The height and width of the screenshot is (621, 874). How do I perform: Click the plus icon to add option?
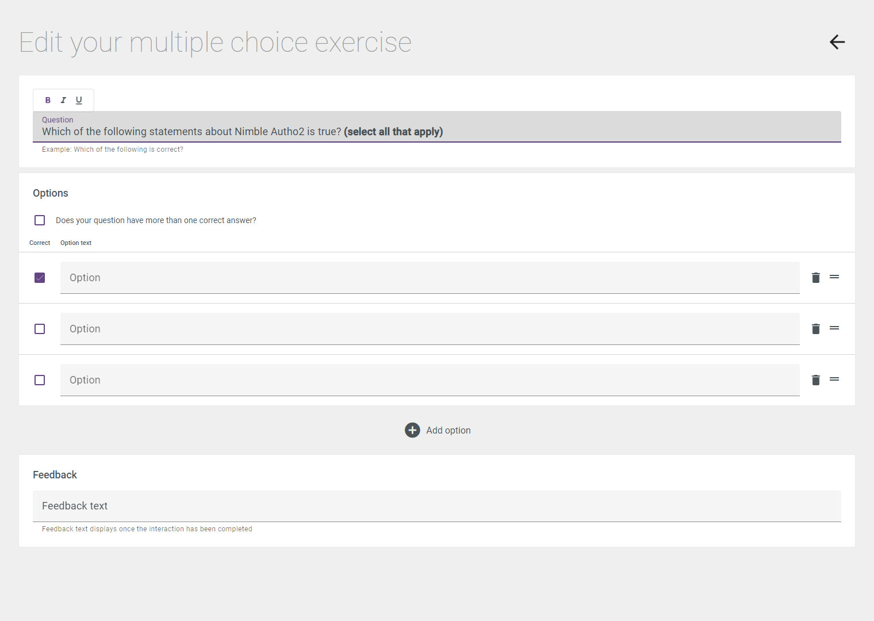click(412, 430)
